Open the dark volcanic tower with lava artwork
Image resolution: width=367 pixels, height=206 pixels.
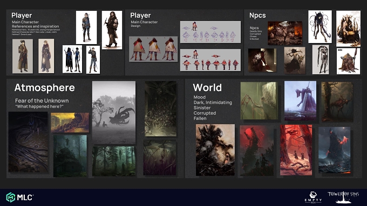click(x=334, y=150)
